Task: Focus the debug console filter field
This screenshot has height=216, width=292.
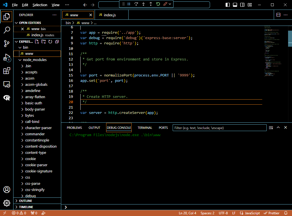Action: 220,128
